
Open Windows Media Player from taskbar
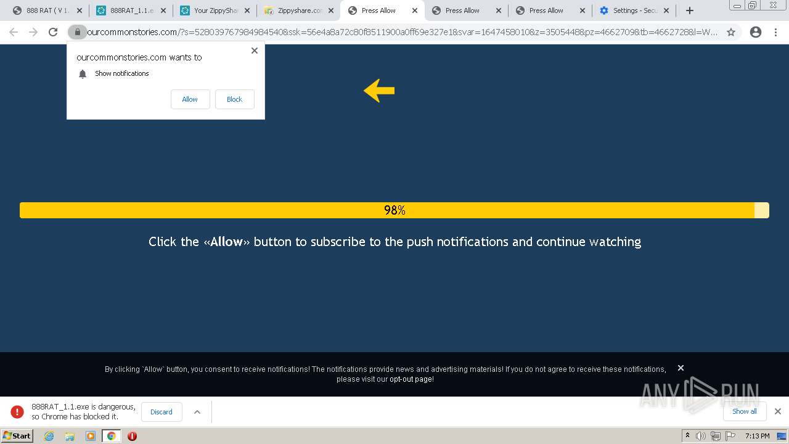[x=91, y=436]
